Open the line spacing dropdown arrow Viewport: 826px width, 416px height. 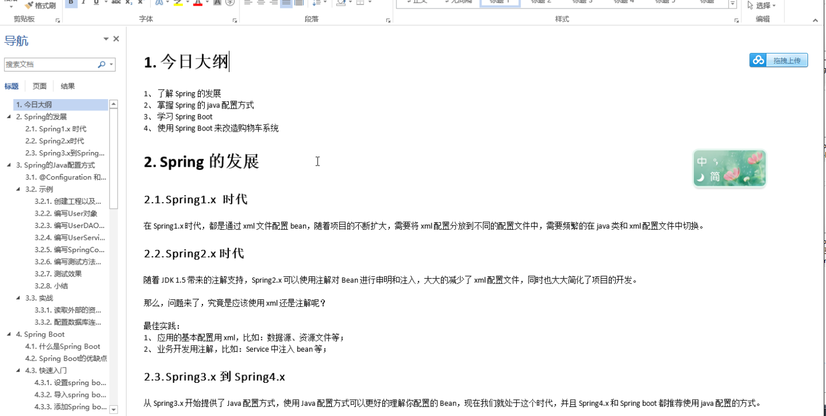point(324,2)
